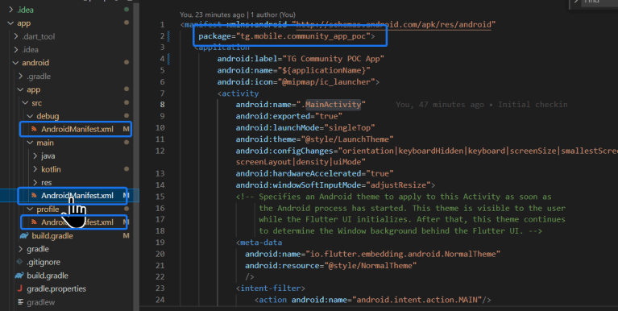Open AndroidManifest.xml in the profile folder

click(x=77, y=222)
